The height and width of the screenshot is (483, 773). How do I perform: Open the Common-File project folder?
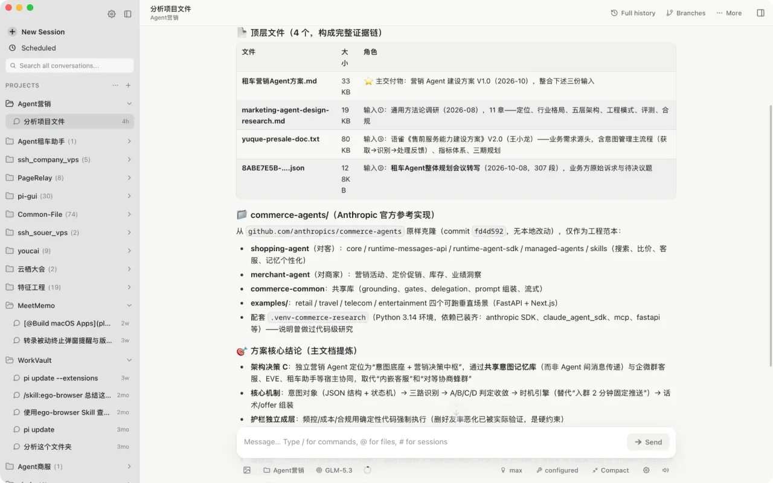click(x=69, y=214)
